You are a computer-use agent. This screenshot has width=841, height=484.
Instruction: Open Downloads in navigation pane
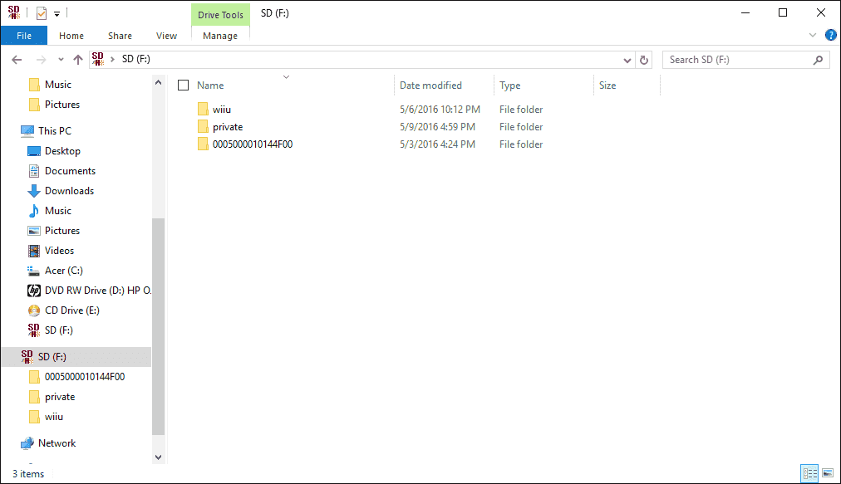pyautogui.click(x=69, y=191)
